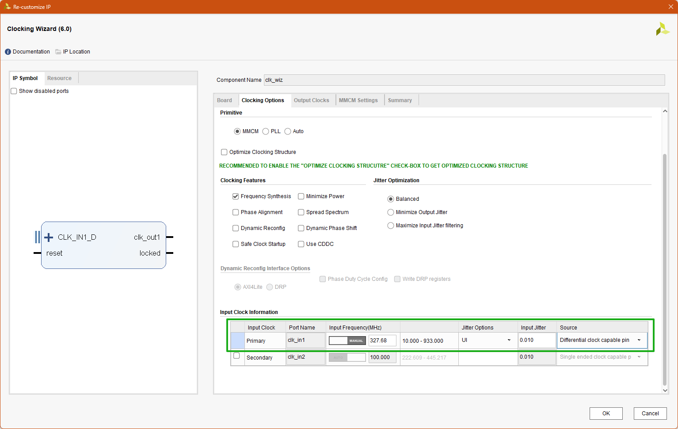678x429 pixels.
Task: Click the primary Input Jitter field
Action: tap(537, 340)
